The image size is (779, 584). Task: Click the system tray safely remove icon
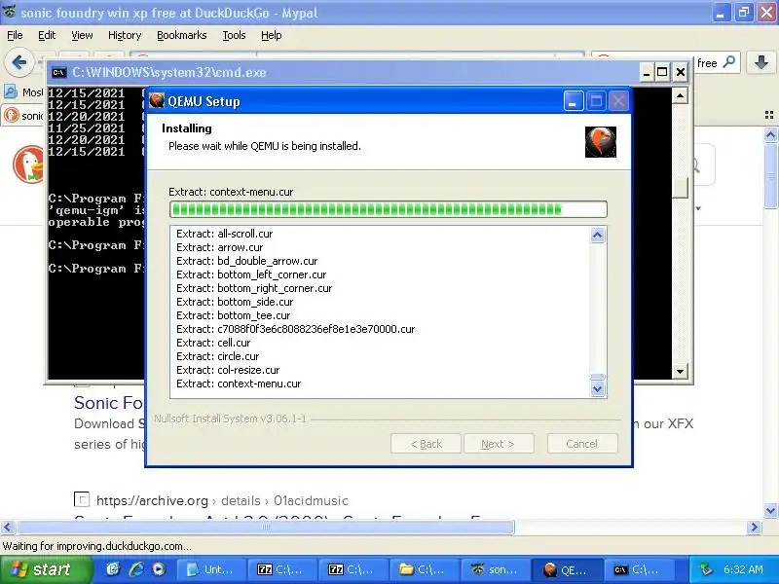(x=707, y=569)
